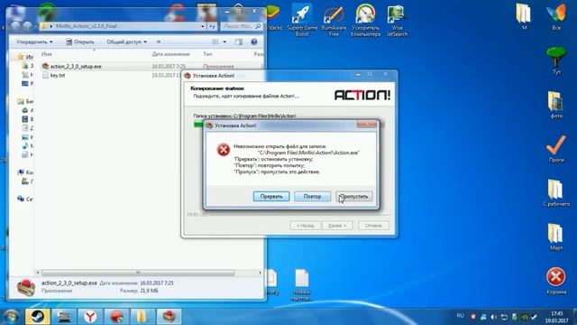577x325 pixels.
Task: Click the action setup exe file icon
Action: (x=45, y=66)
